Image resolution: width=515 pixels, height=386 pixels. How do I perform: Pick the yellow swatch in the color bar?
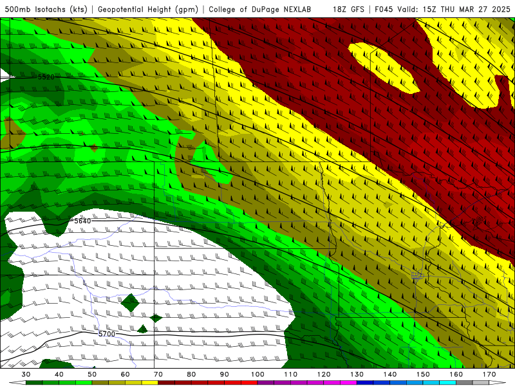point(150,383)
